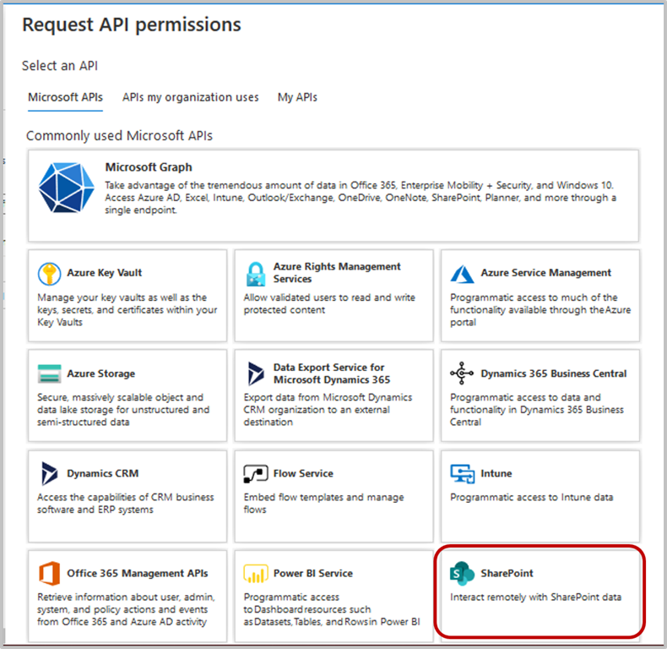Select the Microsoft Graph title link
This screenshot has width=667, height=649.
pyautogui.click(x=149, y=167)
